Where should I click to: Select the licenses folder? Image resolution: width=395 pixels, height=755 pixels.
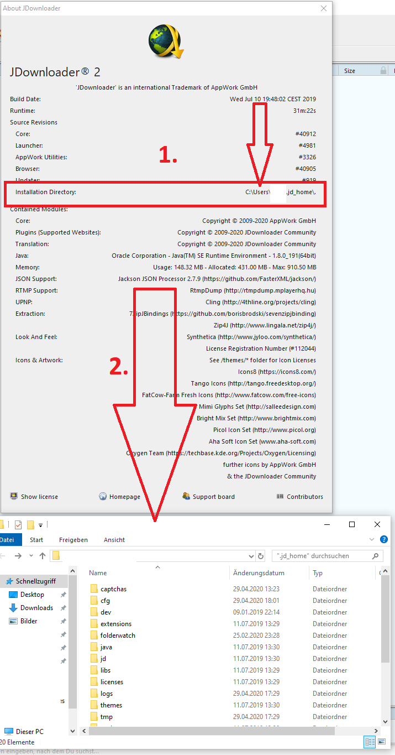[112, 682]
